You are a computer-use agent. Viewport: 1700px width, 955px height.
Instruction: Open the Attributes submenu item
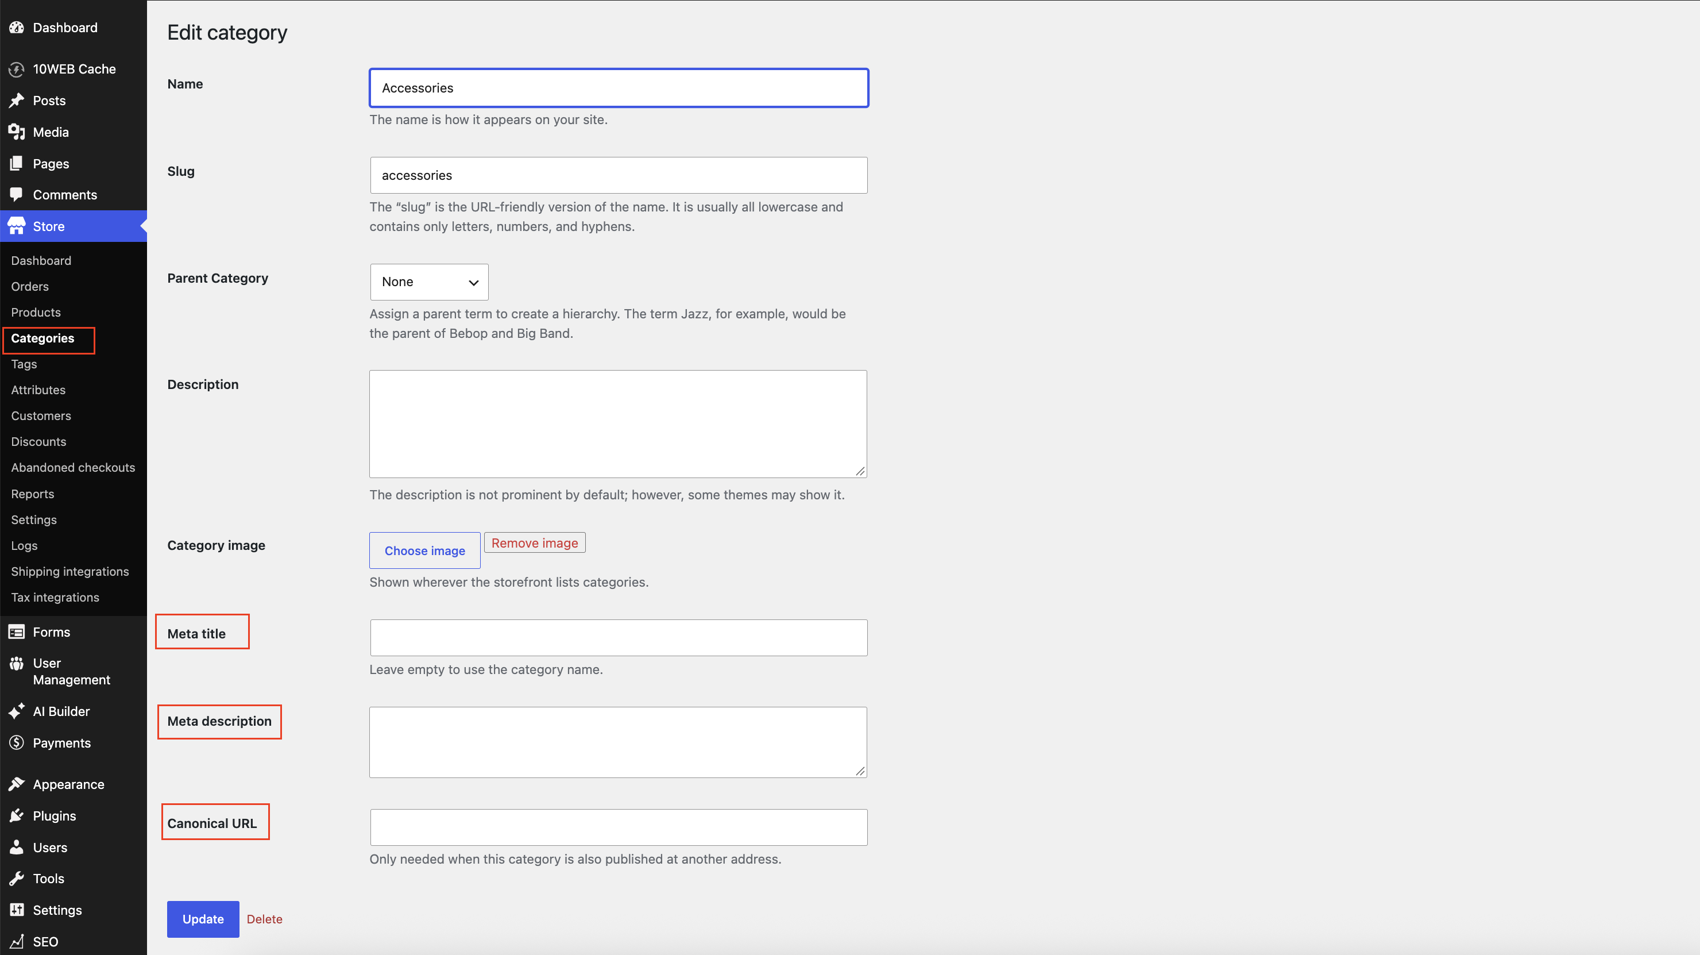(x=38, y=390)
